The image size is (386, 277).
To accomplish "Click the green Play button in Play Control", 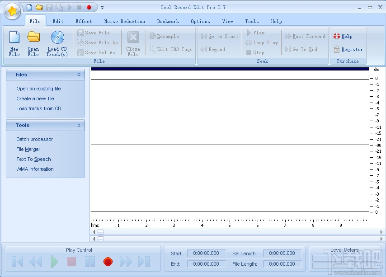I will coord(54,262).
